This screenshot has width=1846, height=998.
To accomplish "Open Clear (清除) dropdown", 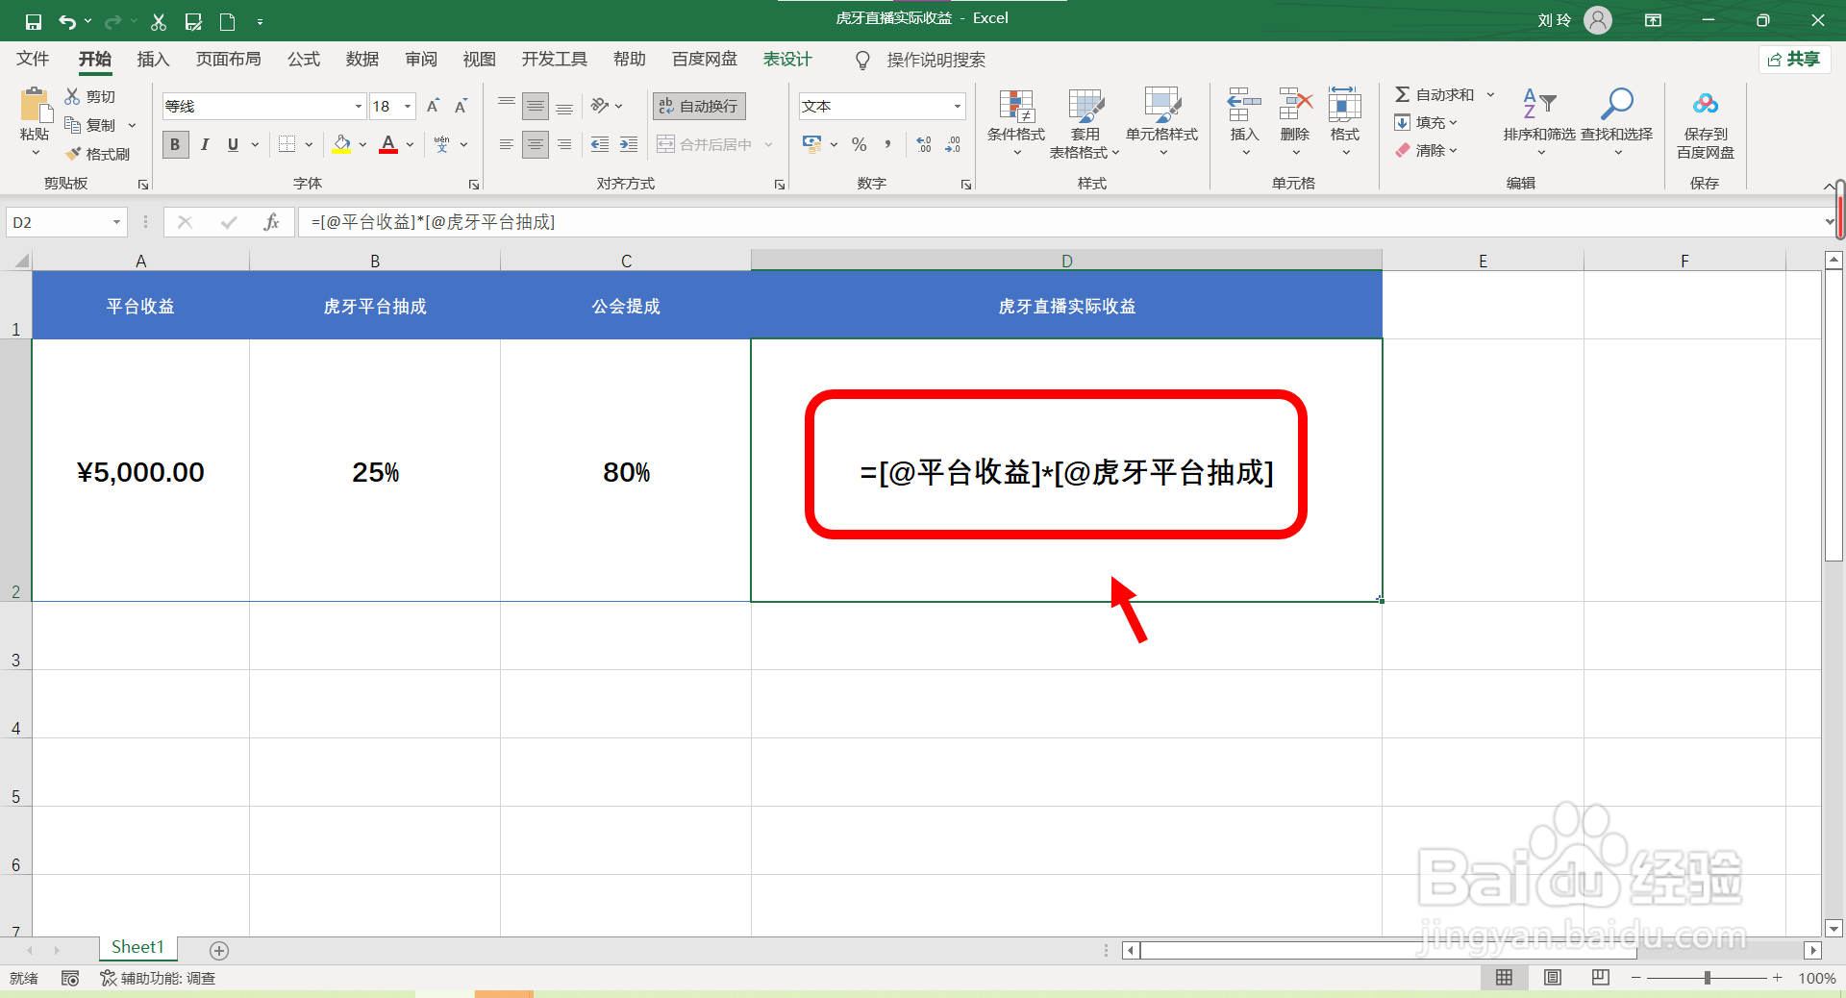I will pos(1427,150).
